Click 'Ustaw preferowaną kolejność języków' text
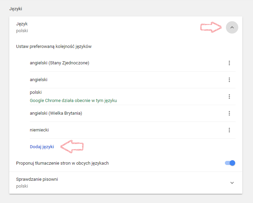The width and height of the screenshot is (253, 203). pyautogui.click(x=54, y=47)
